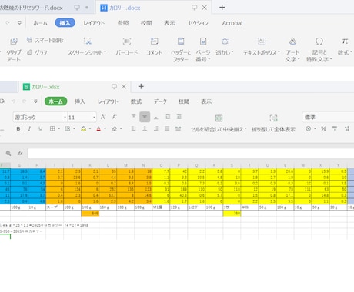The image size is (354, 292).
Task: Expand セルを結合して中央揃え dropdown arrow
Action: click(x=245, y=129)
